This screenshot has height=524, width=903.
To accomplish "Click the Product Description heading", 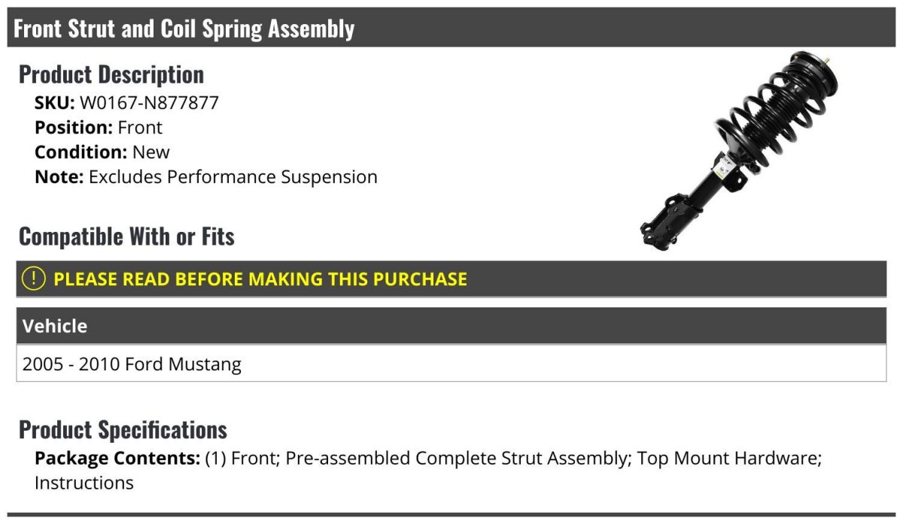I will click(111, 74).
